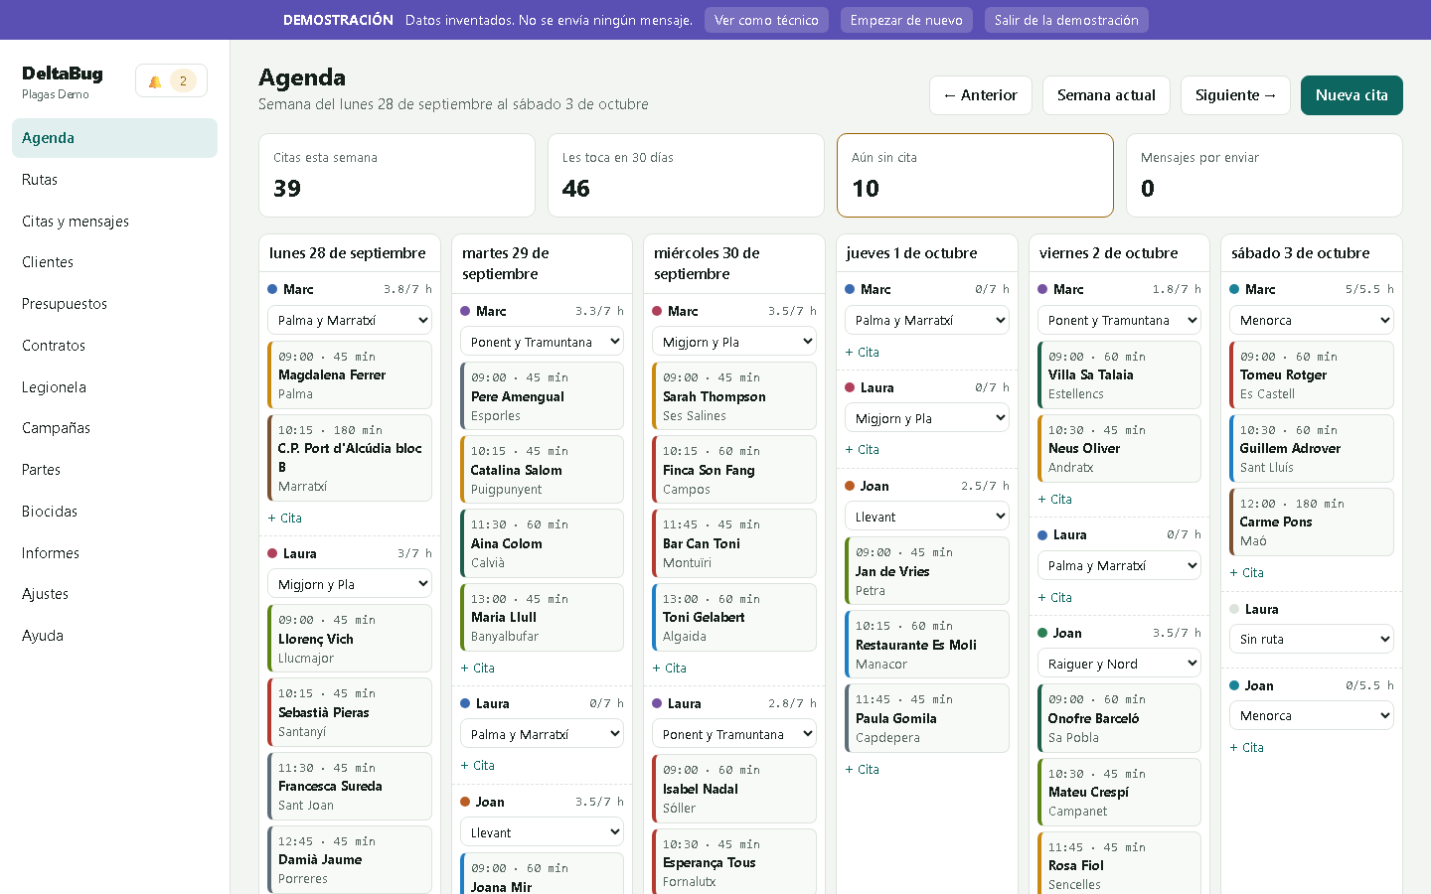Go to the Biocidas section

point(114,512)
